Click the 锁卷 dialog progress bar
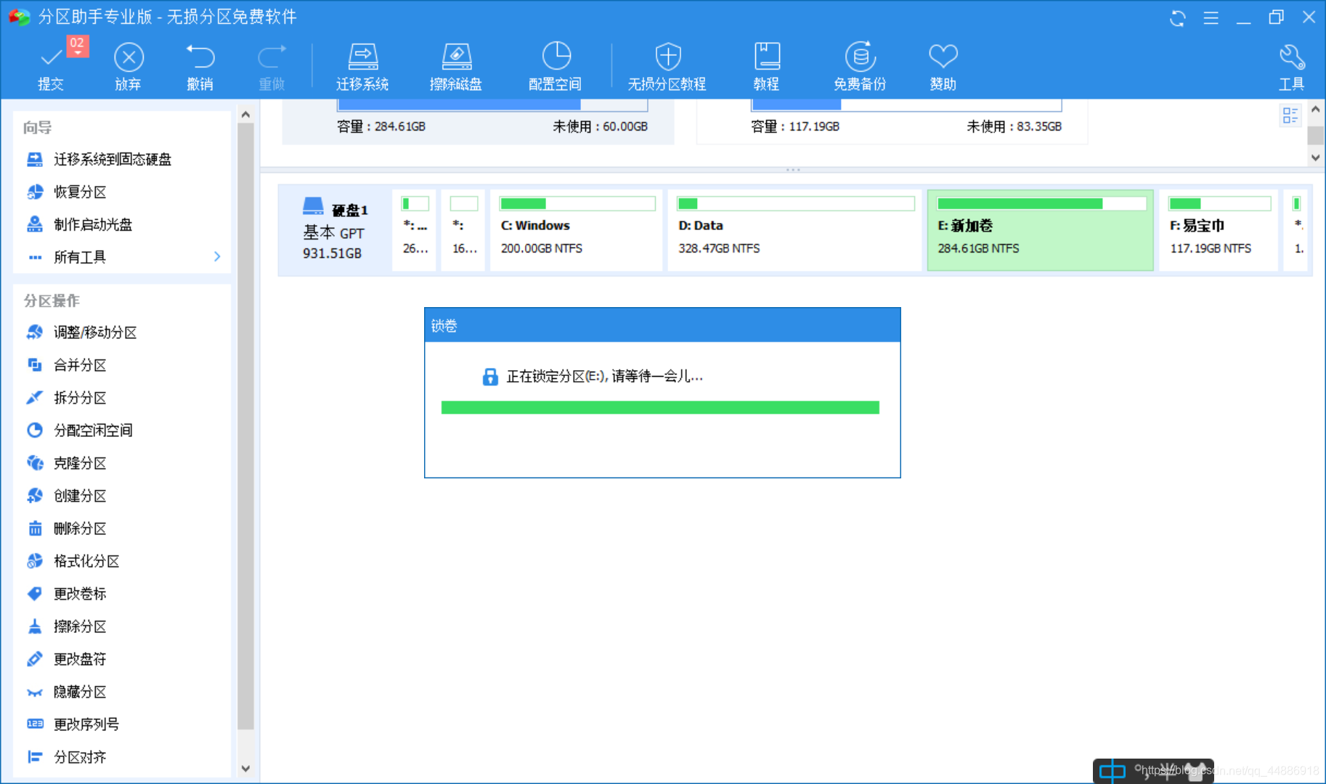1326x784 pixels. 660,407
